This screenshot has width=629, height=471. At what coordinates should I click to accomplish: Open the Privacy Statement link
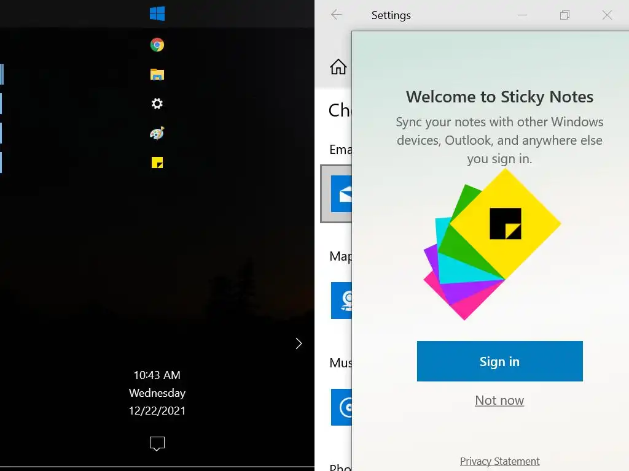coord(499,461)
